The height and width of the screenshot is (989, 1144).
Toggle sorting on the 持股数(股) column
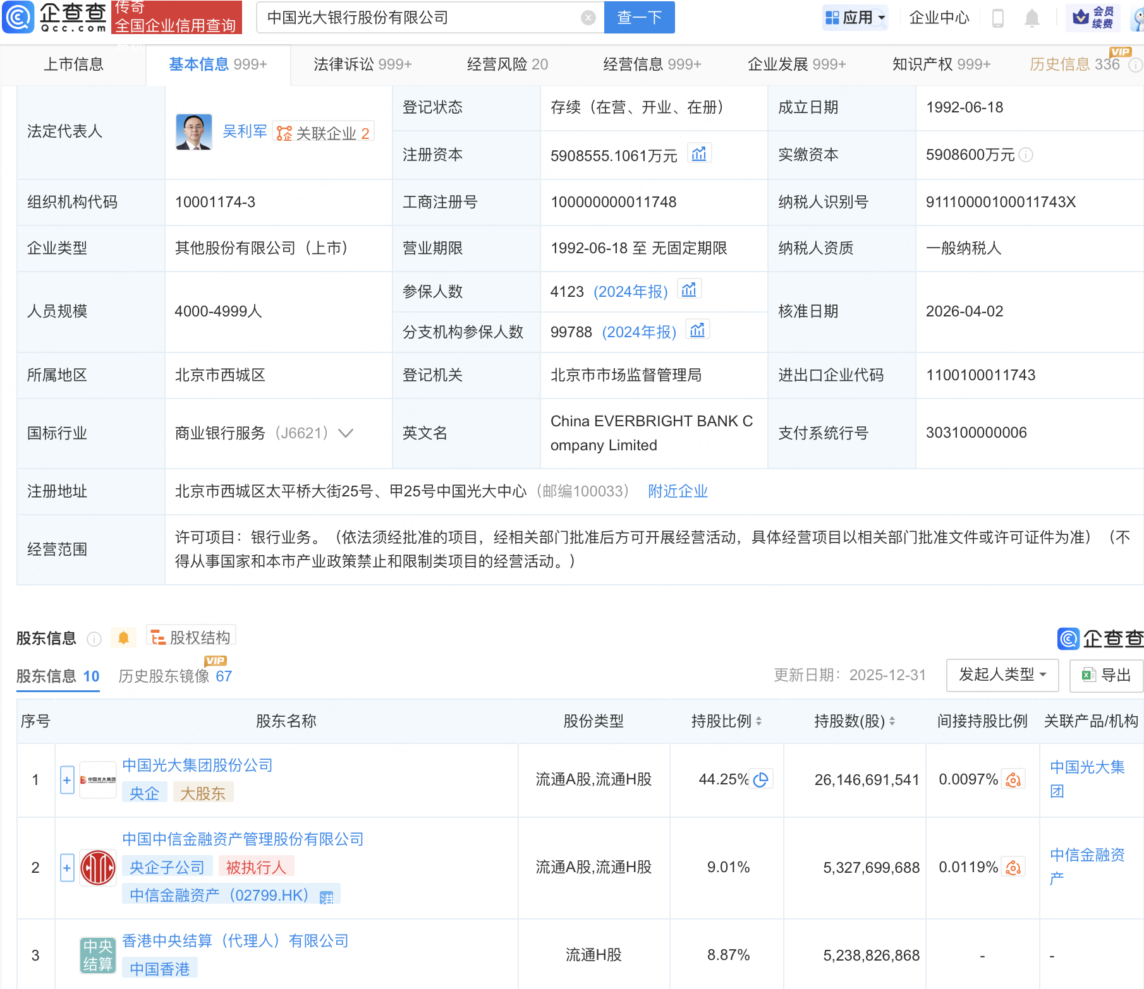[x=892, y=721]
